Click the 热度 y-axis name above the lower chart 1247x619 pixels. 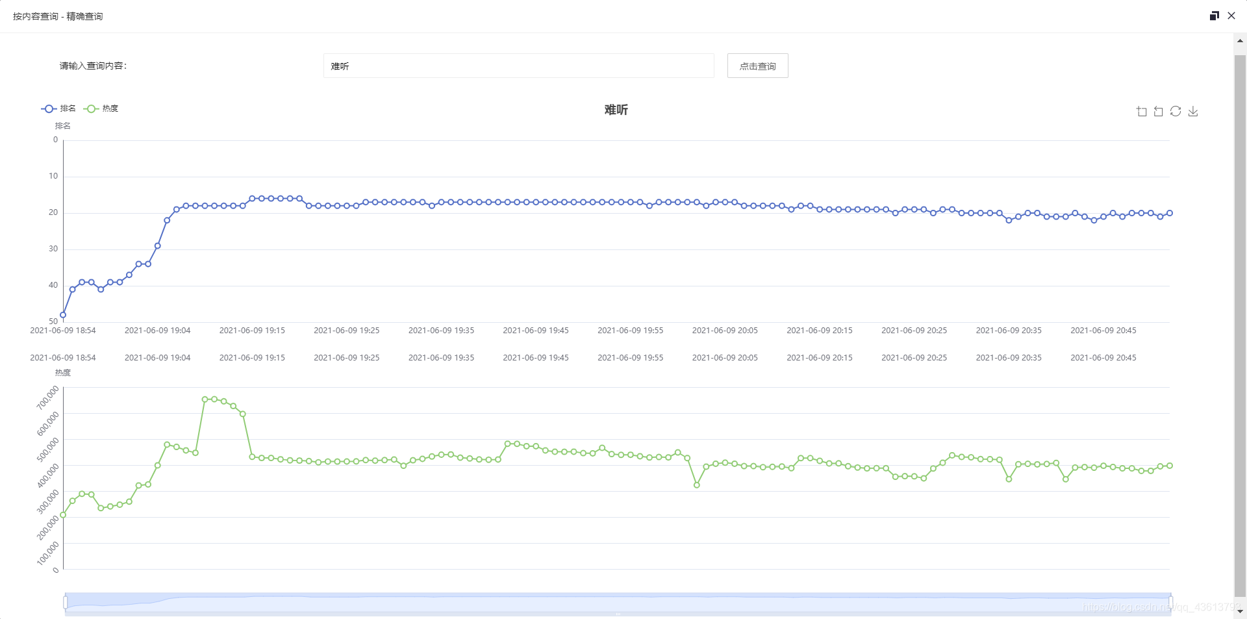pyautogui.click(x=63, y=373)
